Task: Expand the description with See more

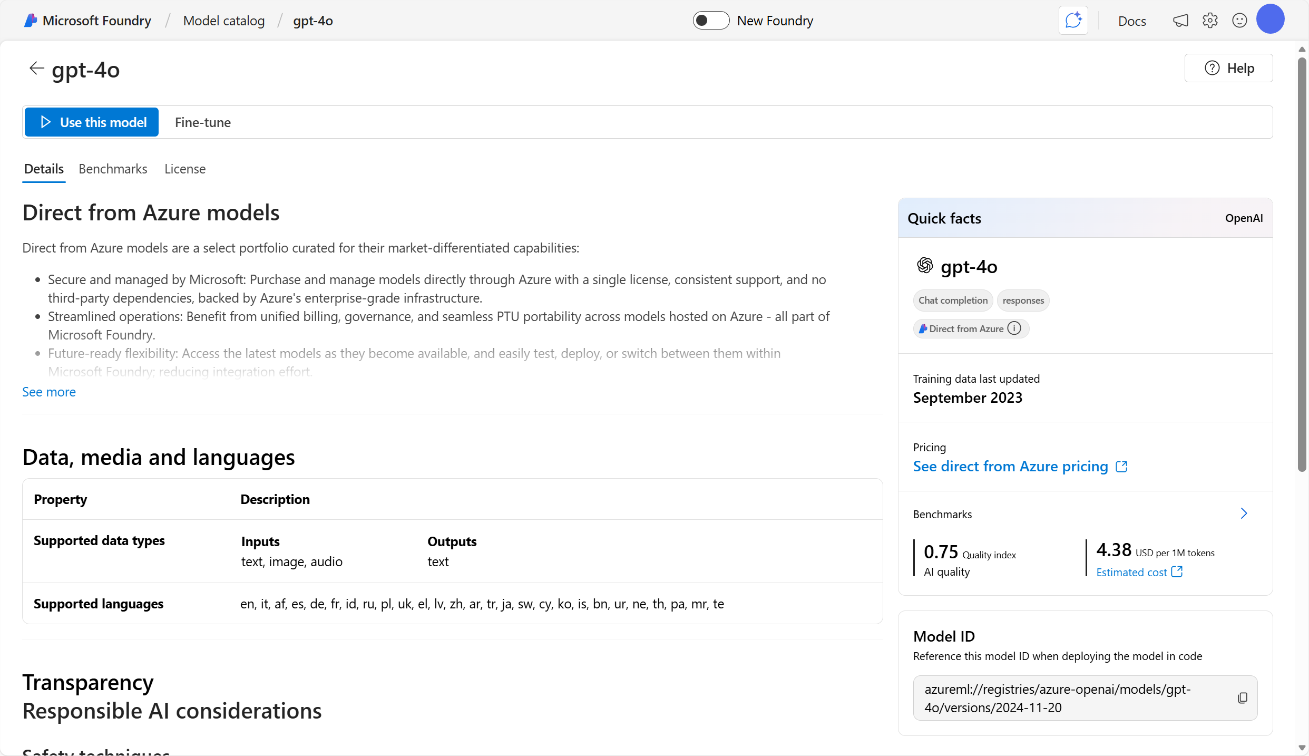Action: (x=48, y=392)
